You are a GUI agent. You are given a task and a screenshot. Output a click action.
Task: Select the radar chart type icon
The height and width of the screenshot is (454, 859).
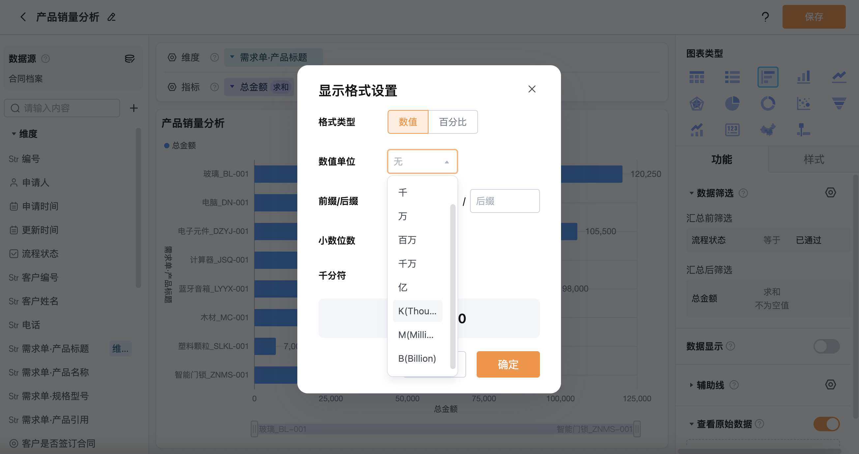pyautogui.click(x=696, y=104)
